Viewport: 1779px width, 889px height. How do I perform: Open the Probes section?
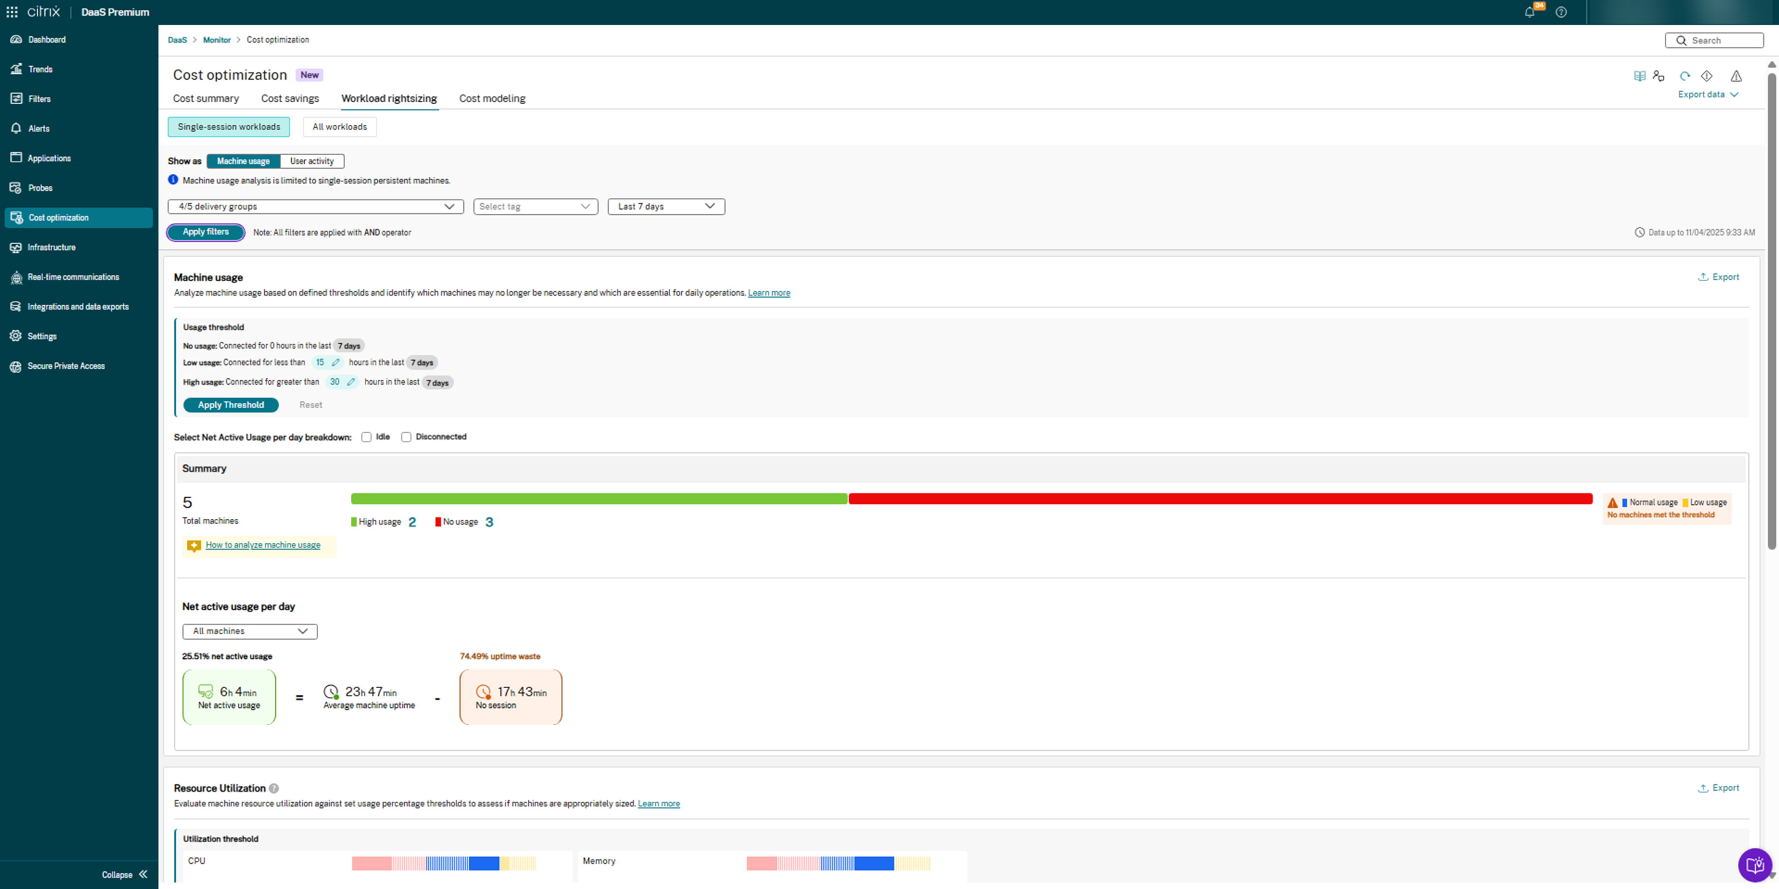point(39,187)
